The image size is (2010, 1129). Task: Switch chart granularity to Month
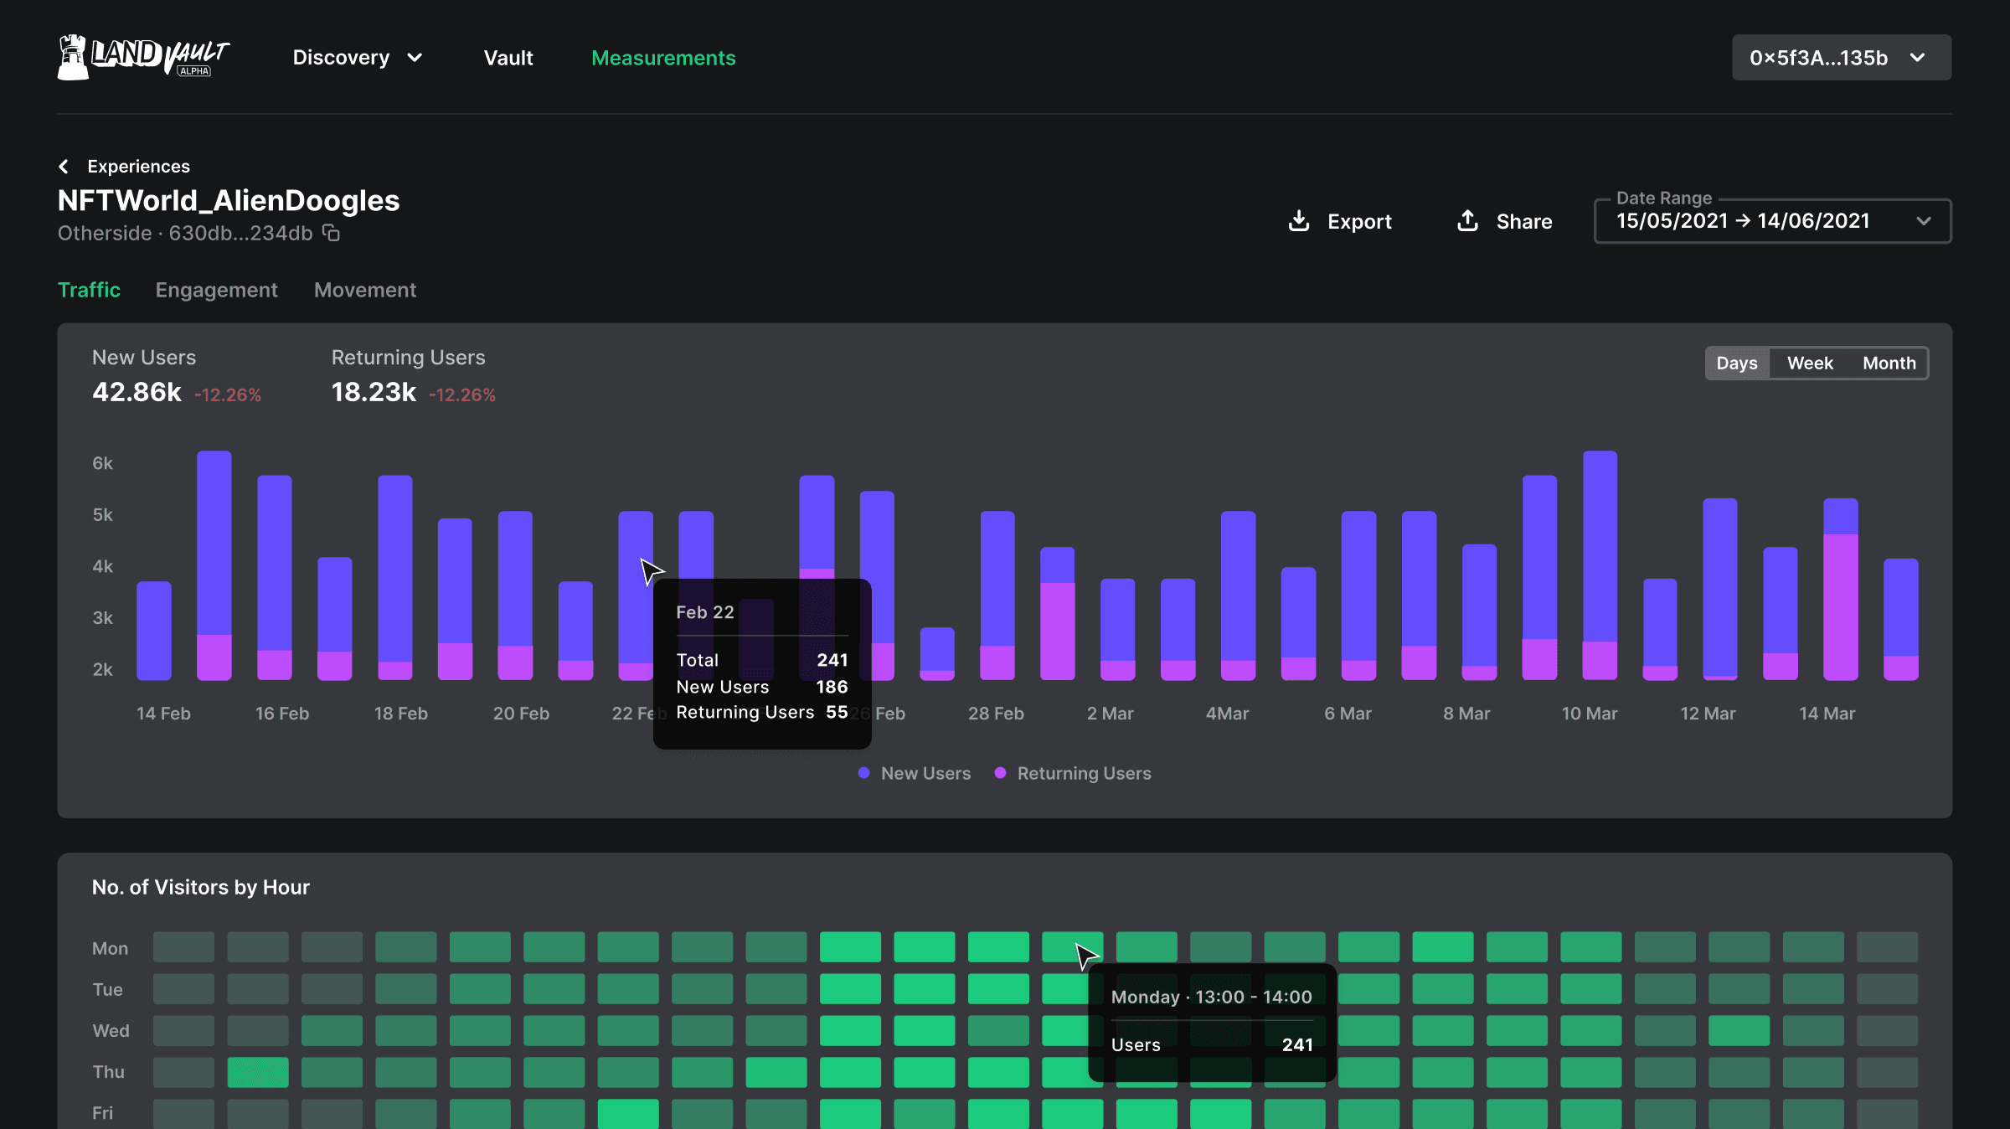[1889, 363]
